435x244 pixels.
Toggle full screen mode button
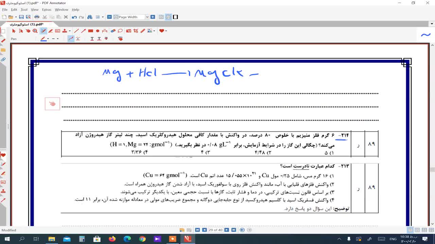click(175, 17)
